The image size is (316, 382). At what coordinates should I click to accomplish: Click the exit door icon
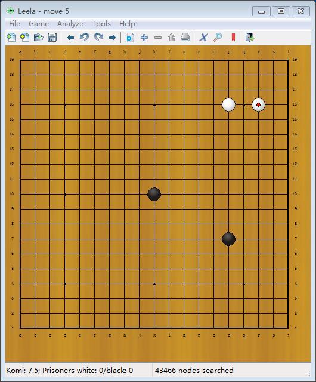[250, 38]
